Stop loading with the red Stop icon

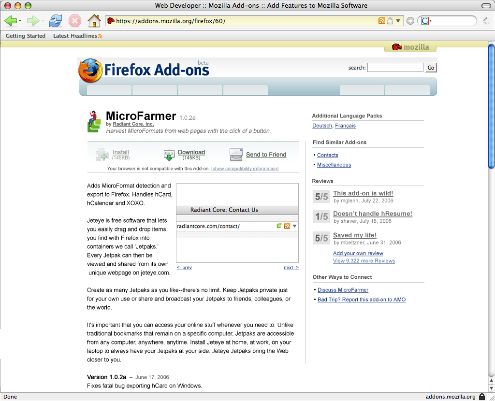(75, 21)
